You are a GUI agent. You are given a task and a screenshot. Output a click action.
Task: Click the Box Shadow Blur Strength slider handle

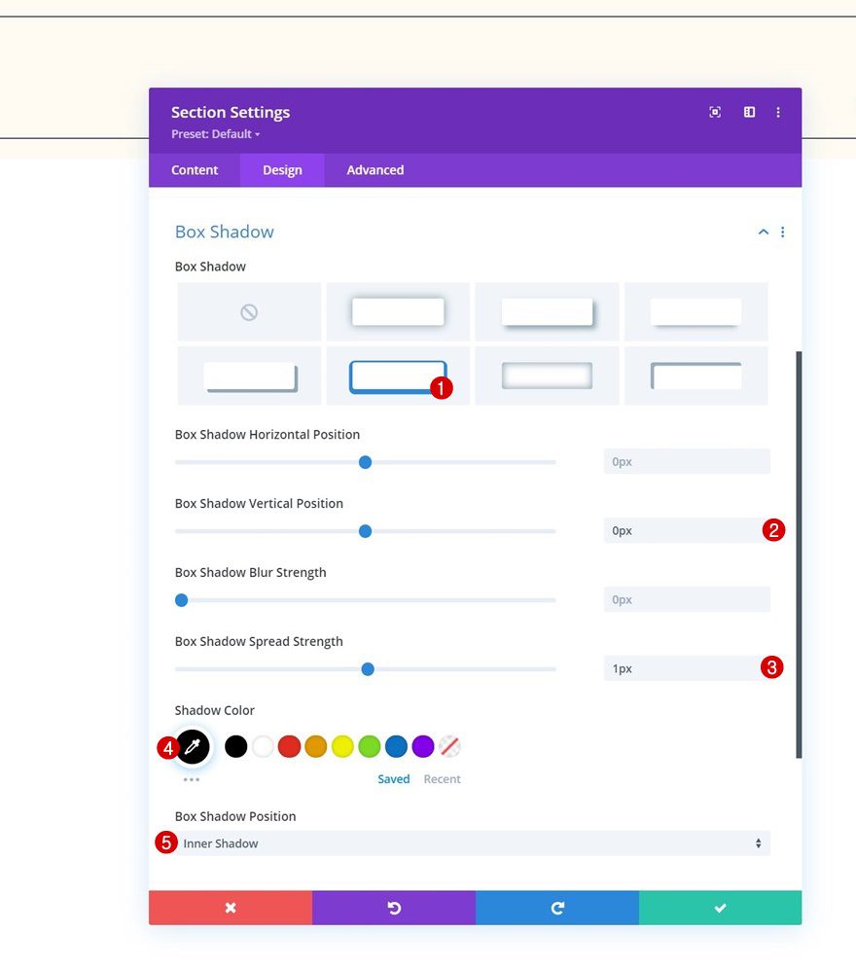tap(180, 600)
